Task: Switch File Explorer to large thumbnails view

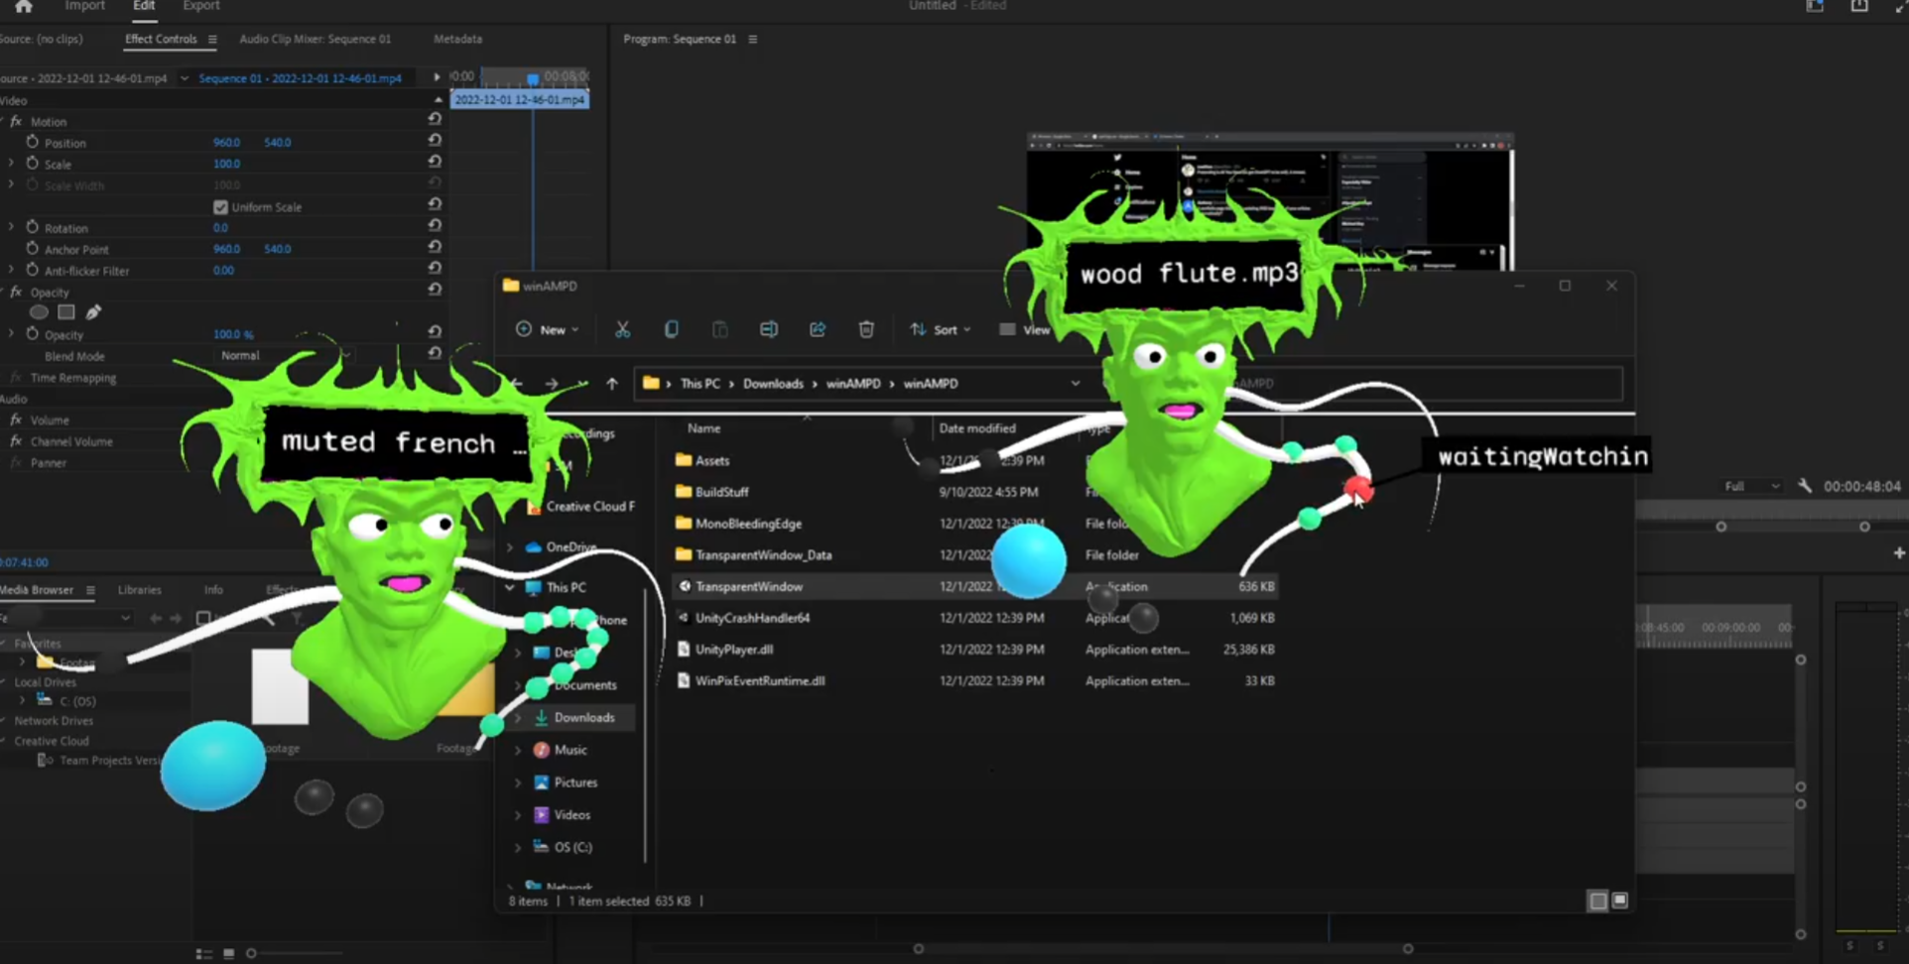Action: pyautogui.click(x=1620, y=901)
